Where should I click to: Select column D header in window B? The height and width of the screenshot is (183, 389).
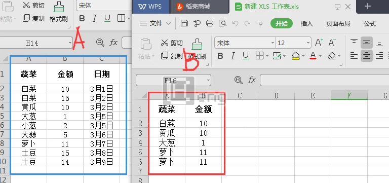[x=276, y=95]
